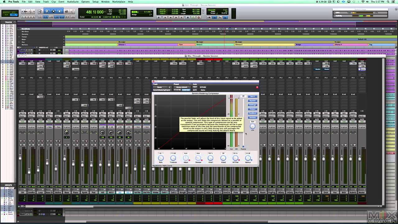Click the red target button in plugin header
This screenshot has width=398, height=224.
257,87
